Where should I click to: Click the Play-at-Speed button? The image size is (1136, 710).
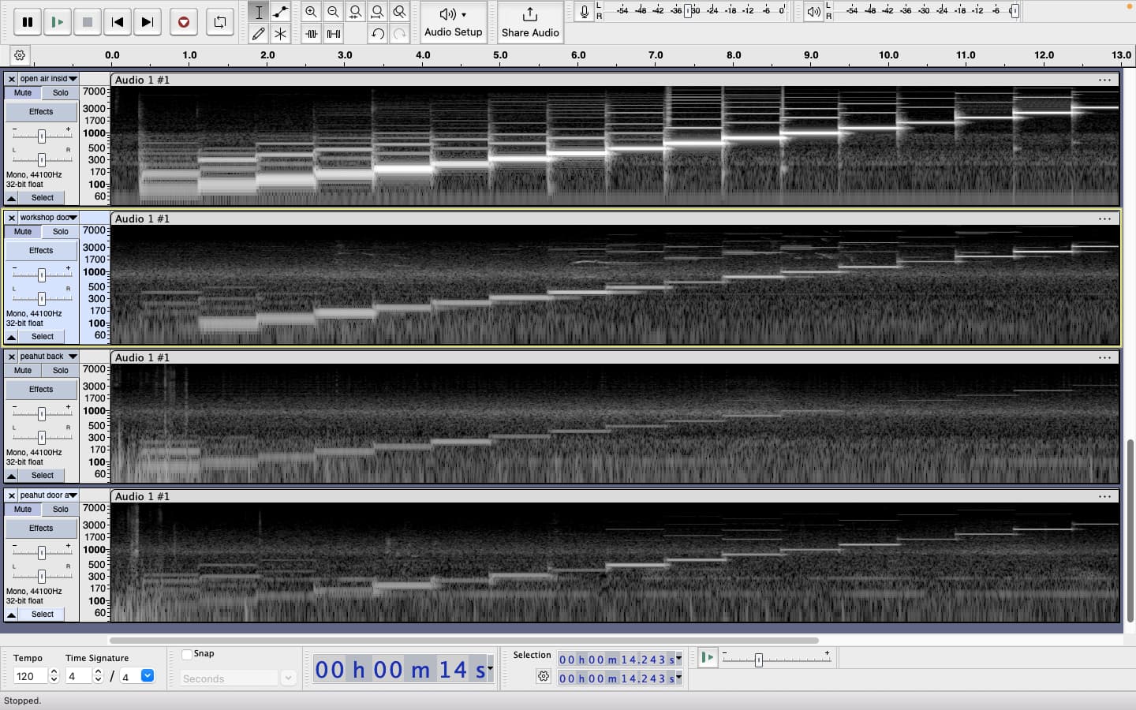coord(708,657)
